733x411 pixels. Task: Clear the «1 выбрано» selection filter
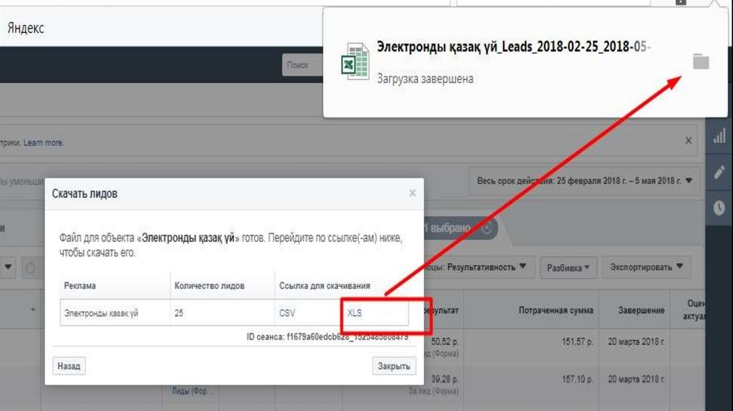pos(487,228)
